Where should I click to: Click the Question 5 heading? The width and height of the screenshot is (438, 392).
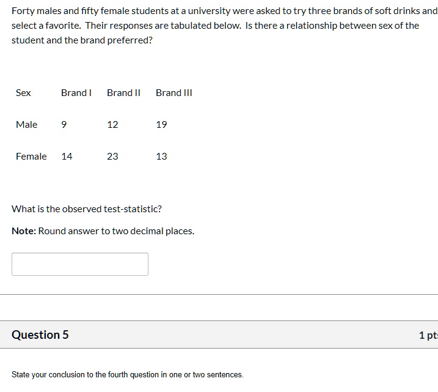[x=40, y=335]
